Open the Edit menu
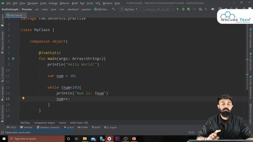Screen dimensions: 253x142 (x=15, y=3)
